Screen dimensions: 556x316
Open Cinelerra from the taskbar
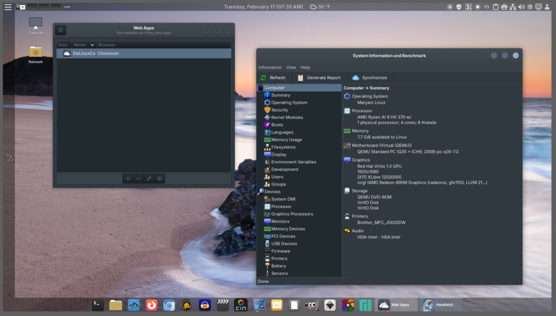click(x=241, y=305)
